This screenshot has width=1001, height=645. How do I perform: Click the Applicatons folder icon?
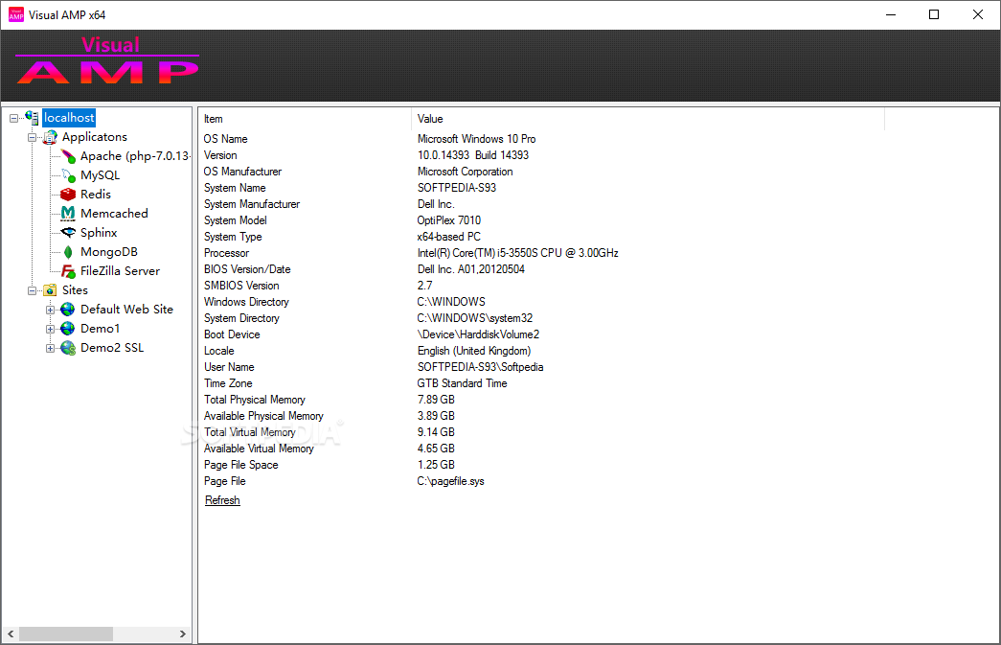(x=51, y=137)
